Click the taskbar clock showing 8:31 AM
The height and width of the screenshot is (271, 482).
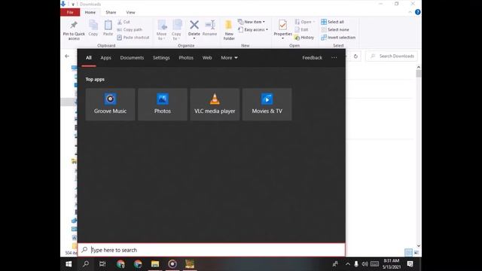[392, 264]
